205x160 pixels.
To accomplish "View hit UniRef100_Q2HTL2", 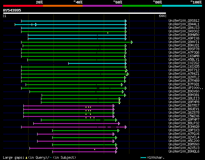I will 184,77.
